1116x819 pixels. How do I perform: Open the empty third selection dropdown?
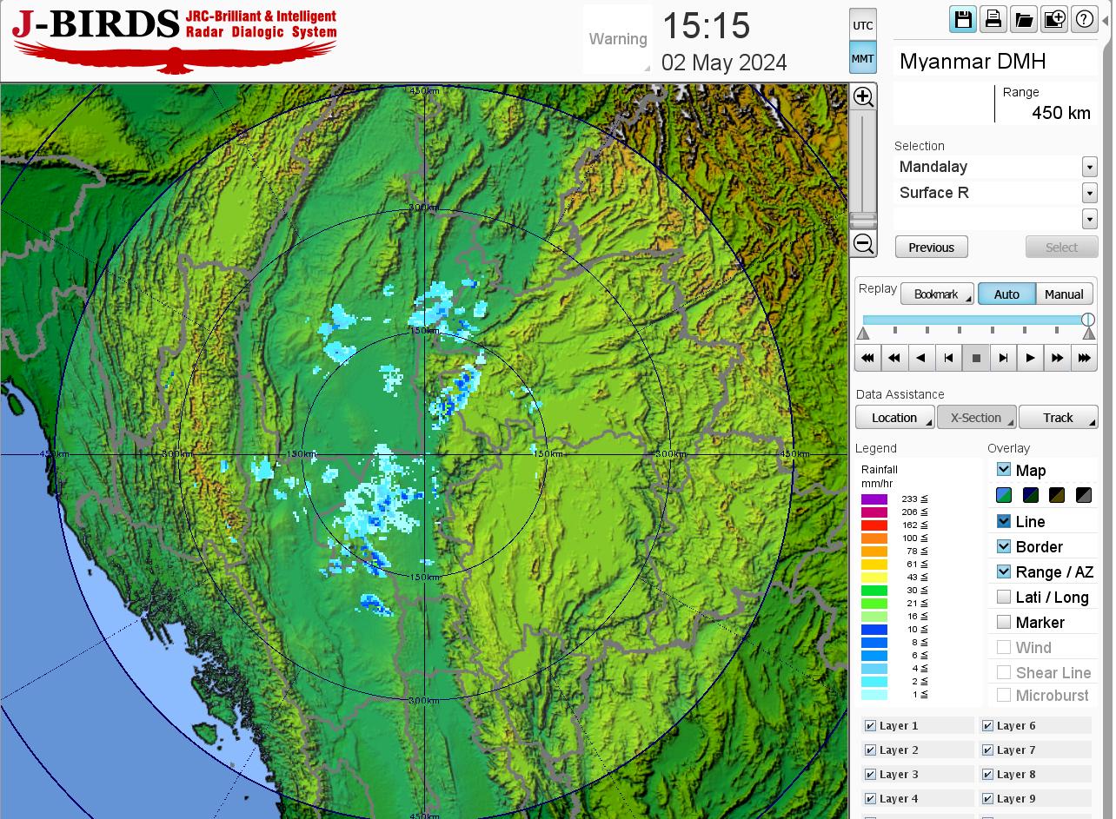pyautogui.click(x=1089, y=219)
